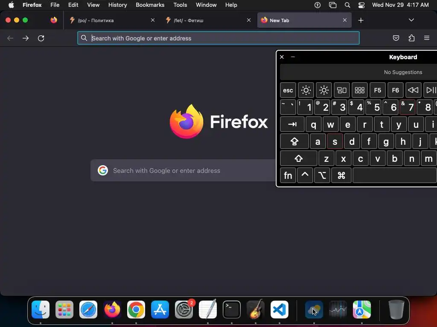The image size is (437, 327).
Task: Click the 7 key on virtual keyboard
Action: pos(408,107)
